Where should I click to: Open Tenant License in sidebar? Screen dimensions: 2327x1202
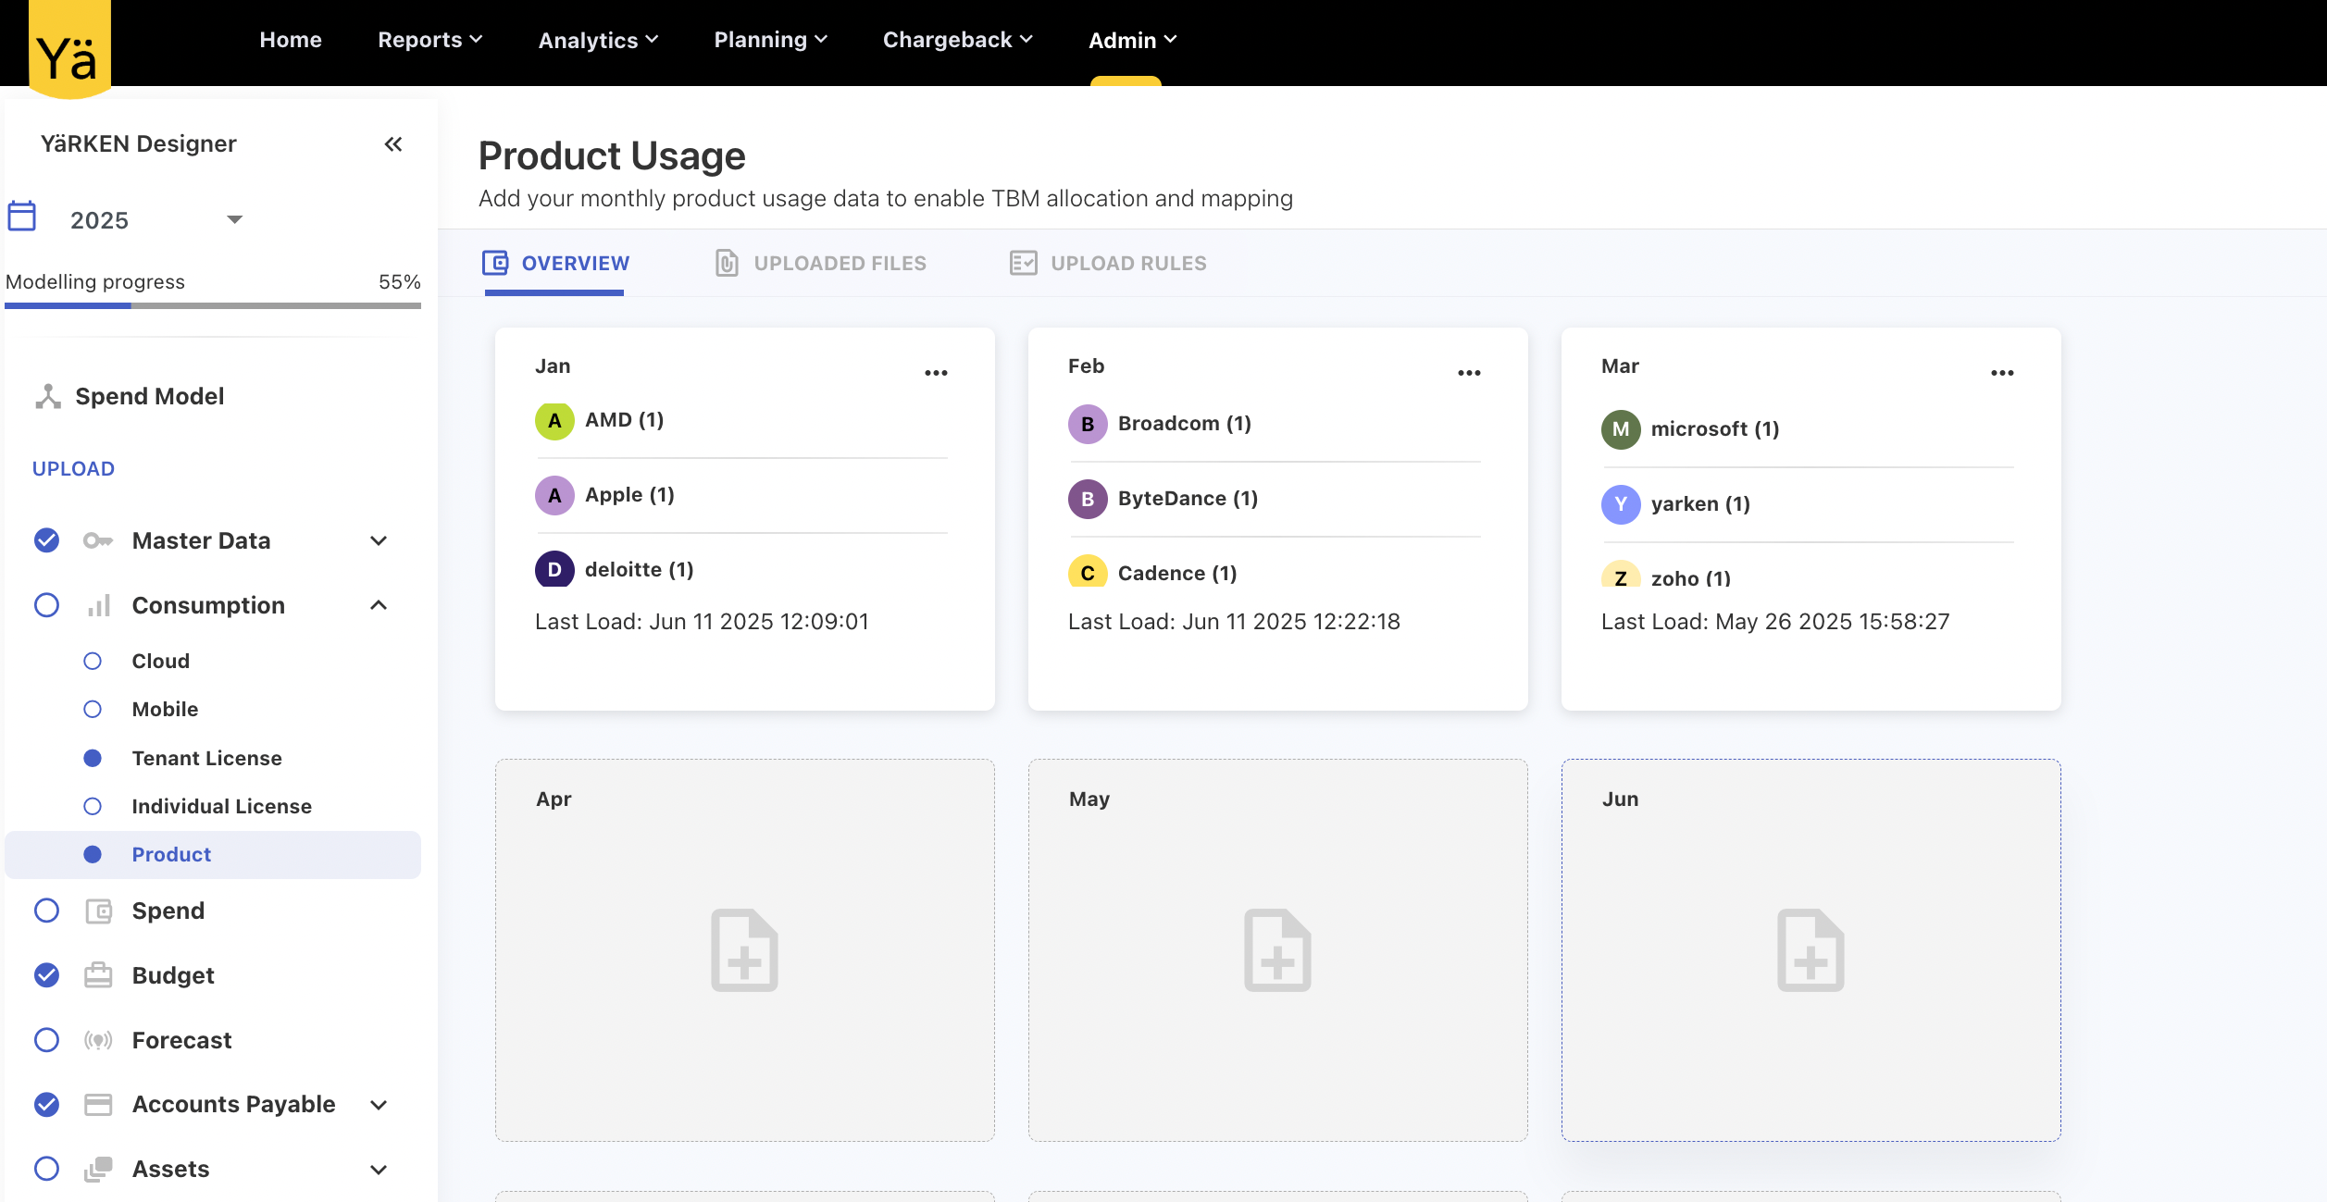[x=206, y=758]
